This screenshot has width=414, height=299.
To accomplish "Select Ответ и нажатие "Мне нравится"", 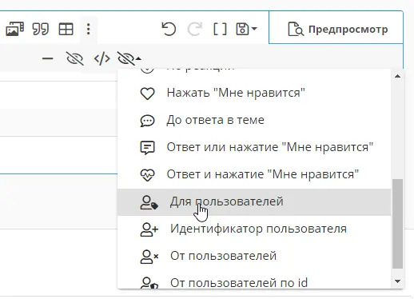I will point(254,174).
